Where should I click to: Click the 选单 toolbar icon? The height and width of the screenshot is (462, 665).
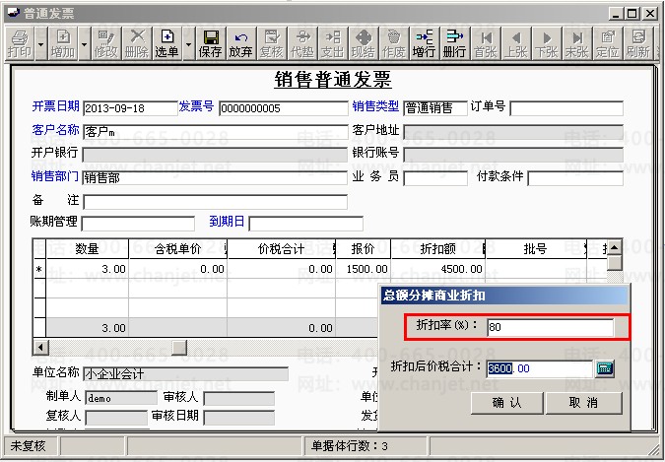click(x=166, y=43)
